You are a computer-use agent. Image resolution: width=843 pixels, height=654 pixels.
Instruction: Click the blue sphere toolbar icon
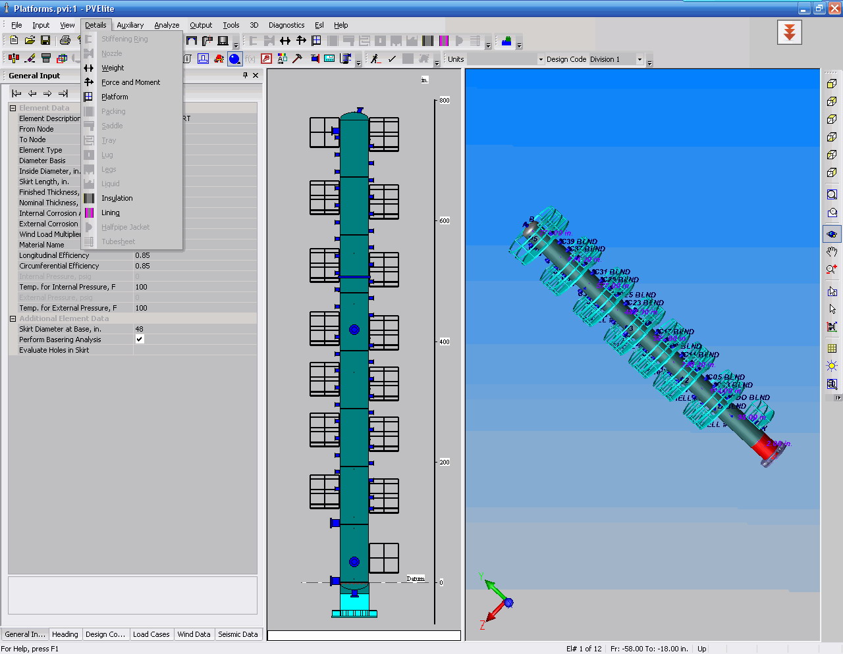[235, 59]
